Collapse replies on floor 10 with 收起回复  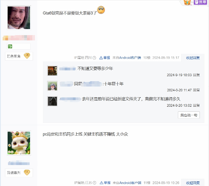[x=193, y=58]
